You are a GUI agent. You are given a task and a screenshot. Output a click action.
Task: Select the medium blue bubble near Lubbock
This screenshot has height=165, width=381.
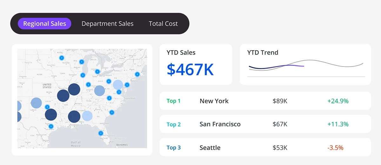click(x=36, y=103)
